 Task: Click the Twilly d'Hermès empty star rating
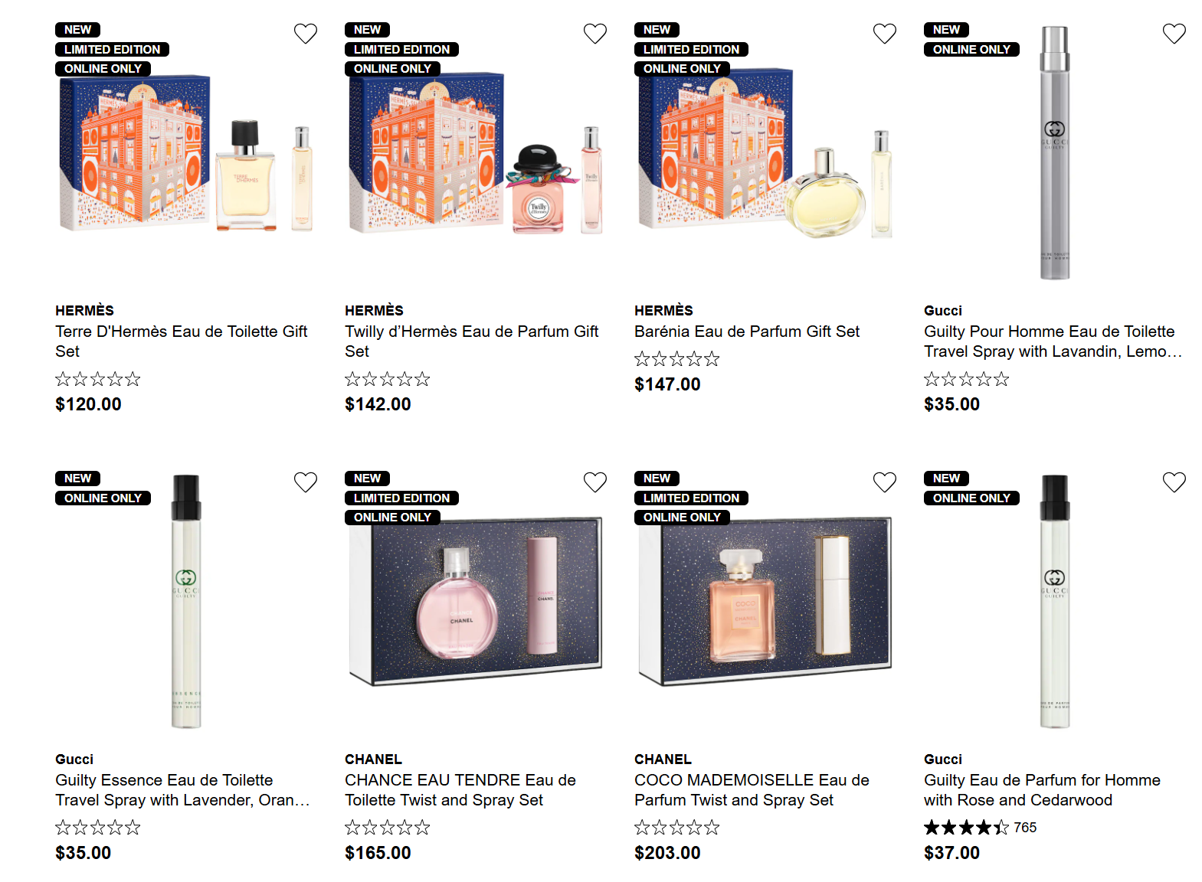pyautogui.click(x=387, y=379)
